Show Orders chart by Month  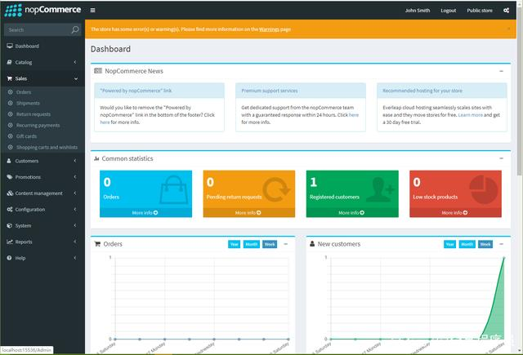pyautogui.click(x=251, y=245)
